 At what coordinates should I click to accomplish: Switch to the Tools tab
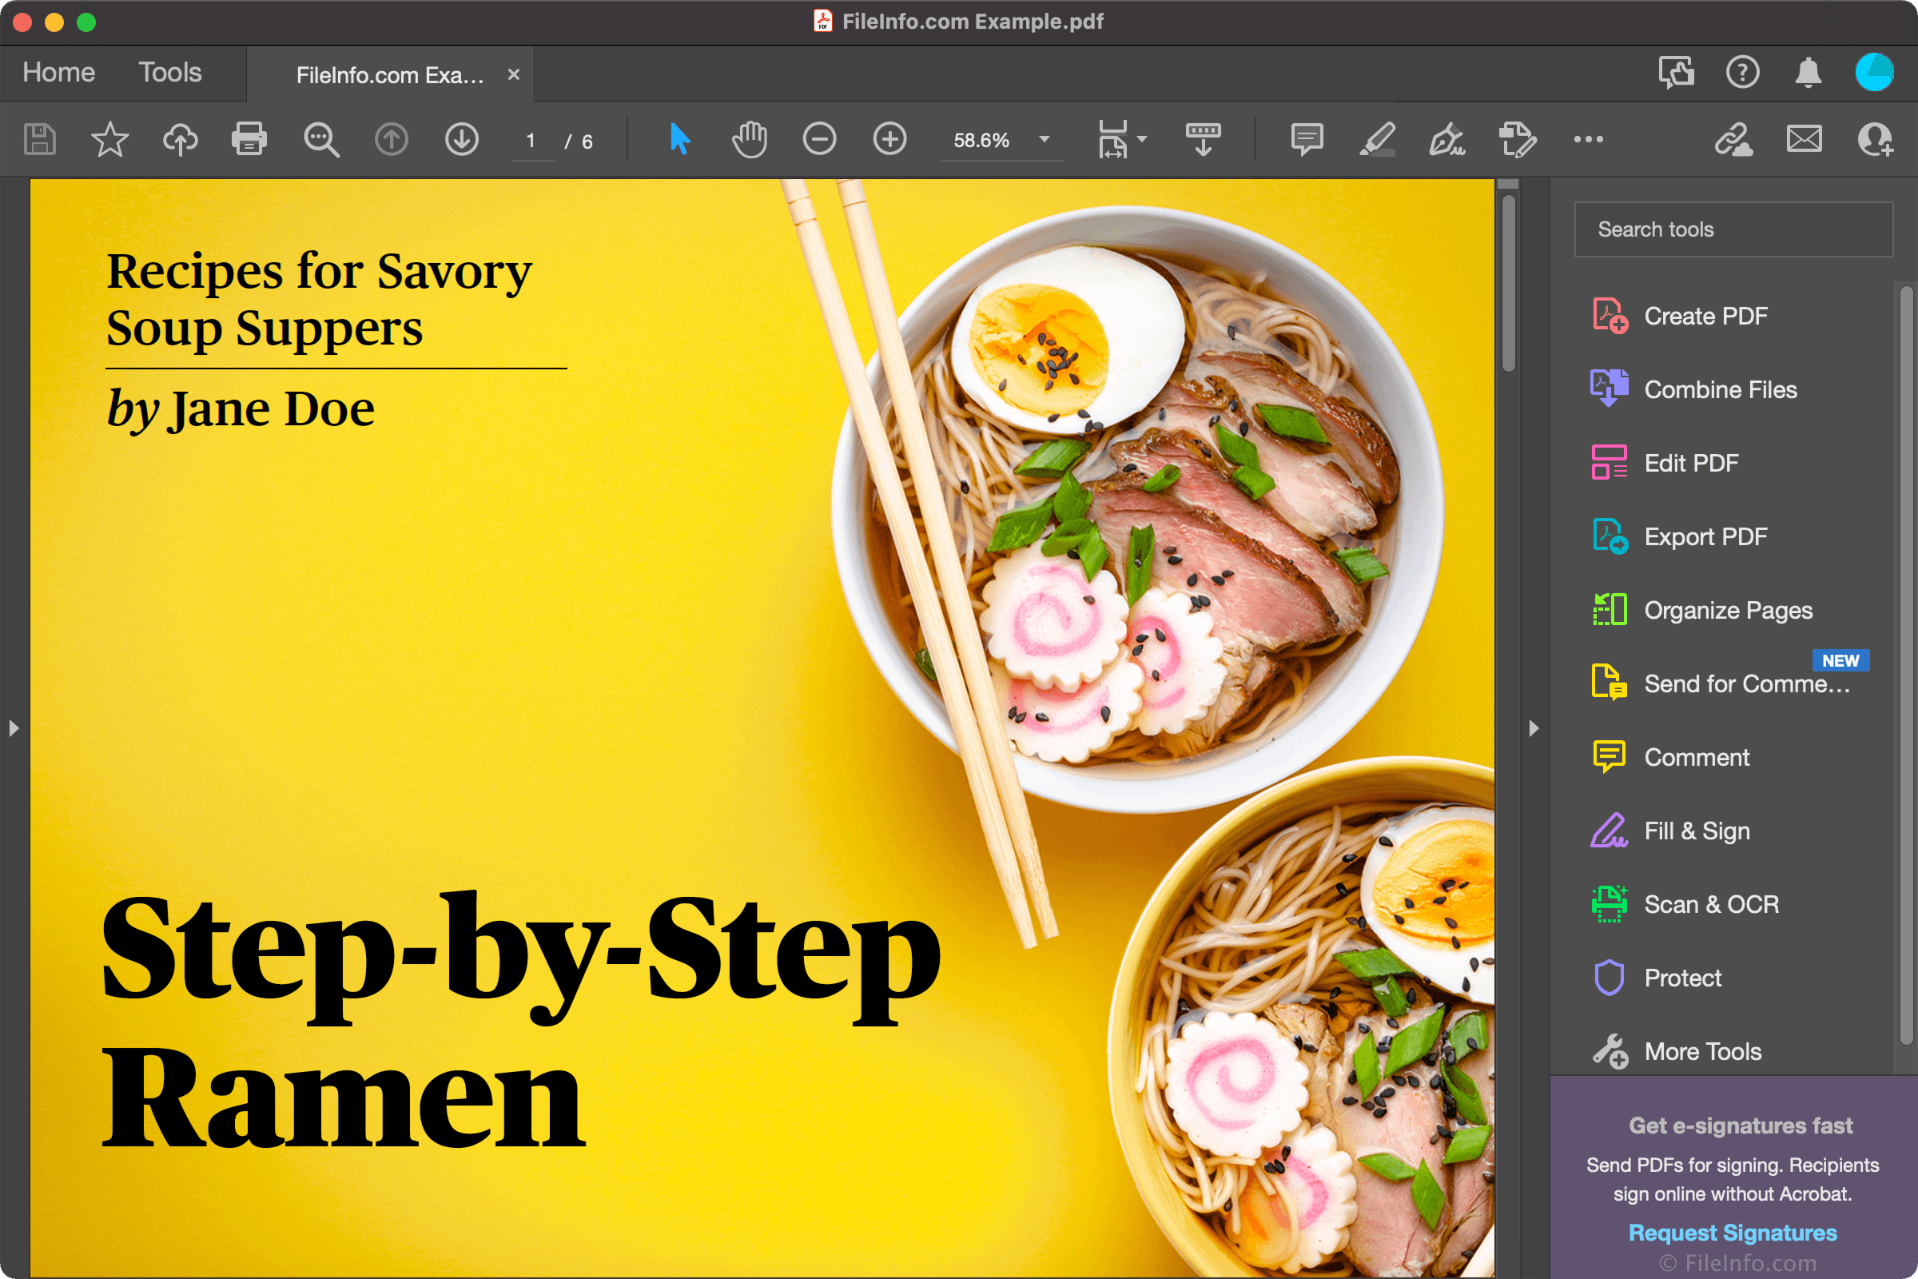point(169,73)
